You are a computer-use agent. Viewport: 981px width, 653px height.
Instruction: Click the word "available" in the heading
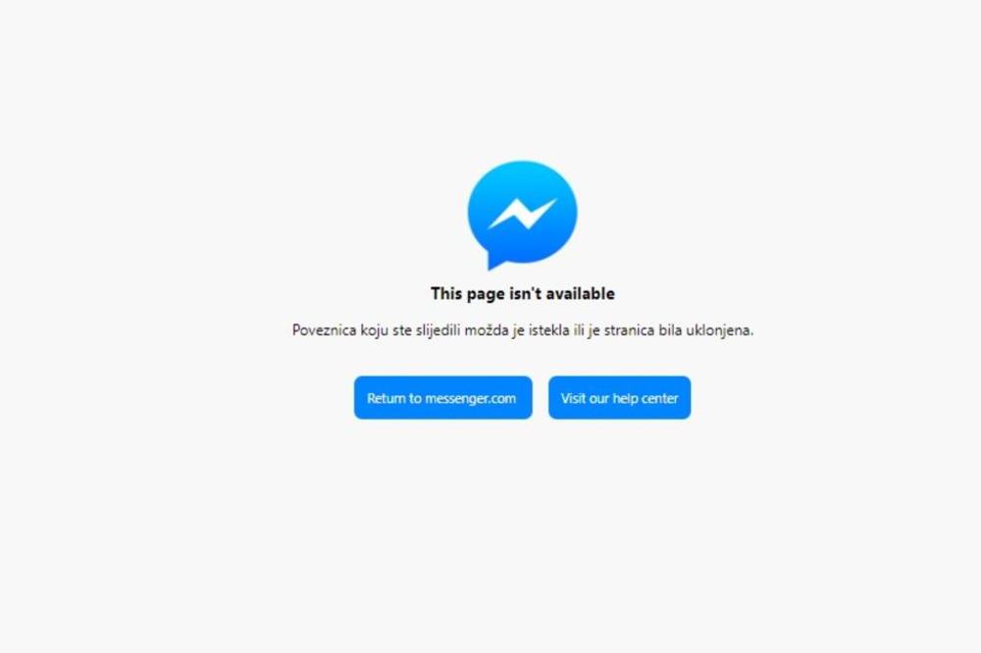click(580, 293)
